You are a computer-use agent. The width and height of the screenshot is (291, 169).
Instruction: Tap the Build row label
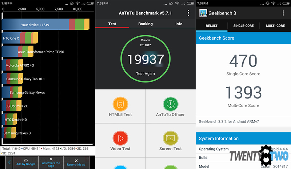click(x=203, y=157)
